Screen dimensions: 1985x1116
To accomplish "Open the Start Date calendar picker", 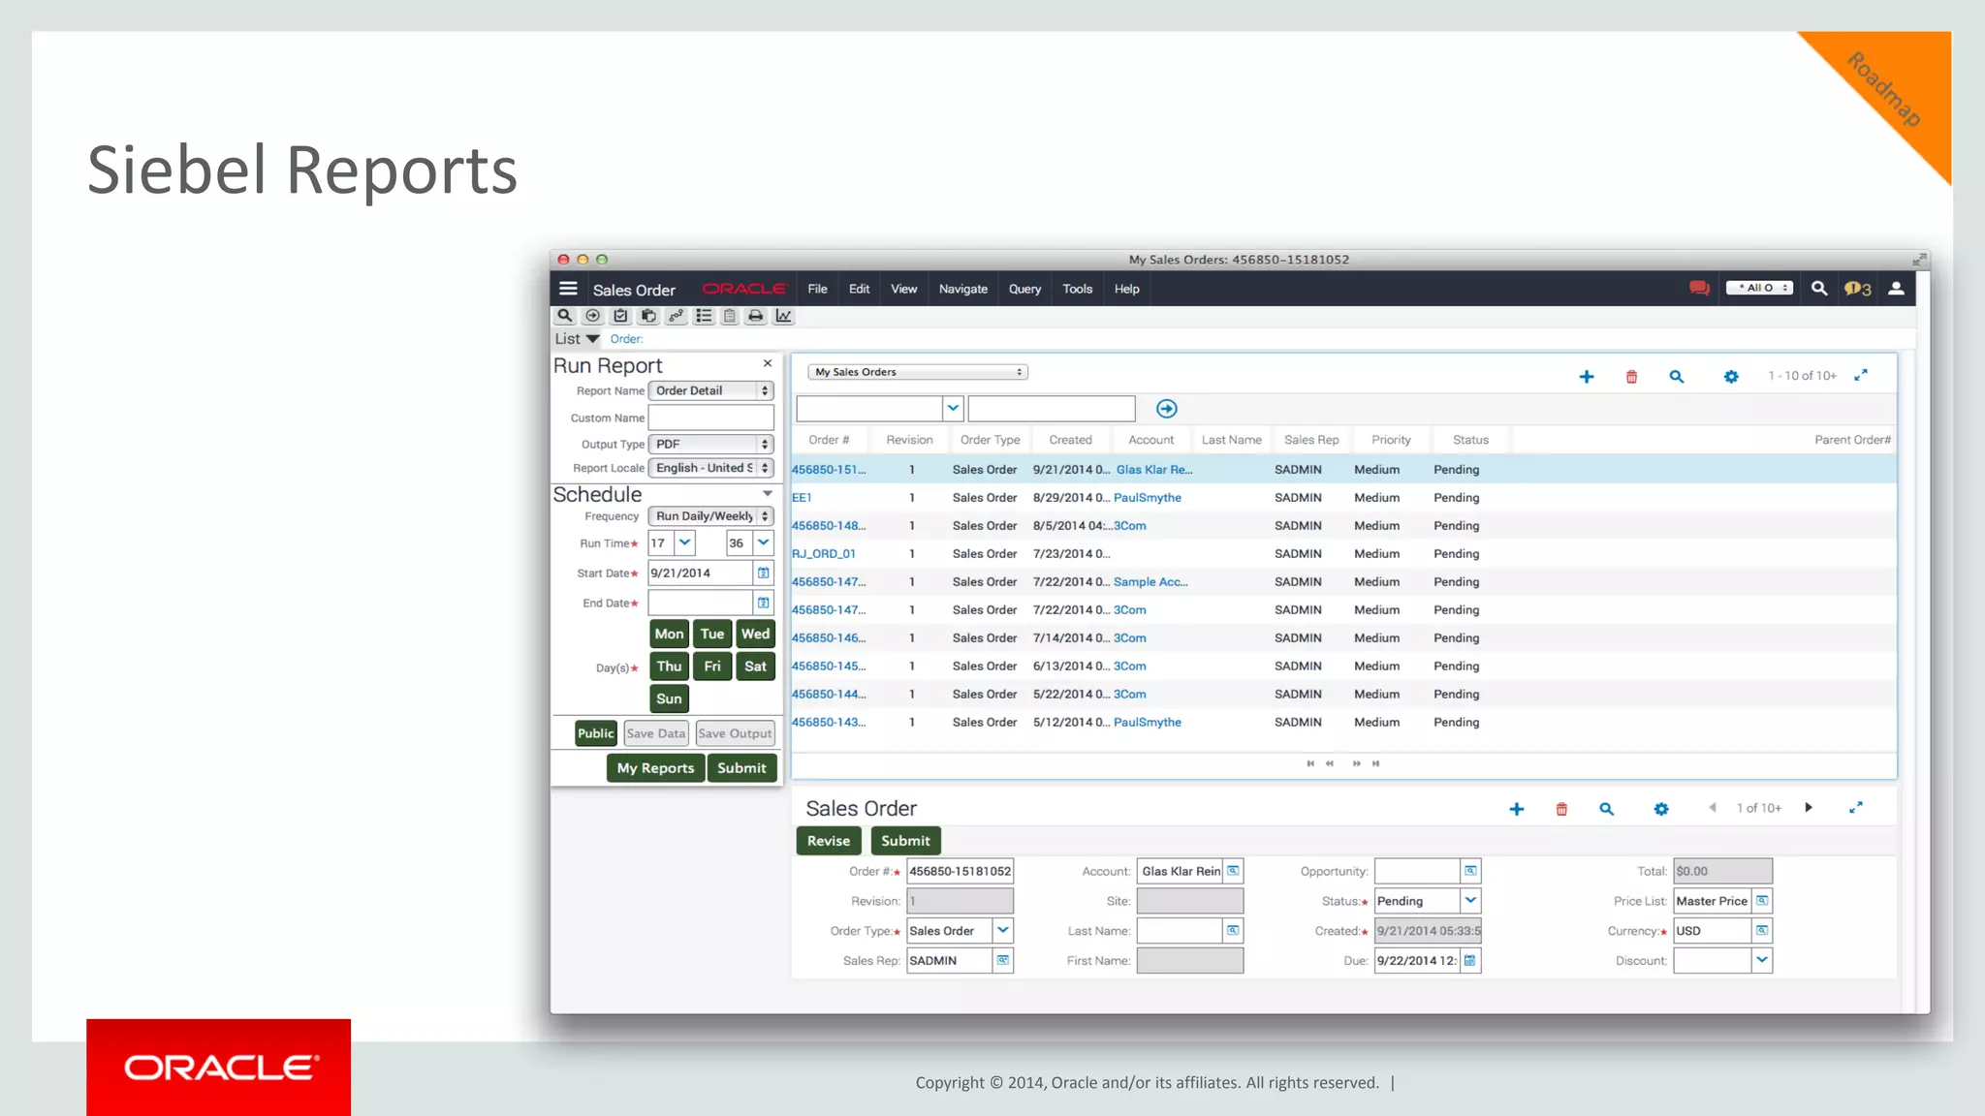I will tap(764, 573).
